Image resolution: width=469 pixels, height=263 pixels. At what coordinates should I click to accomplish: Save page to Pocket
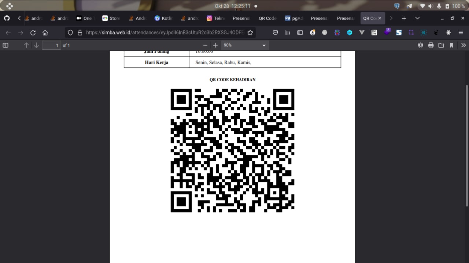click(275, 33)
